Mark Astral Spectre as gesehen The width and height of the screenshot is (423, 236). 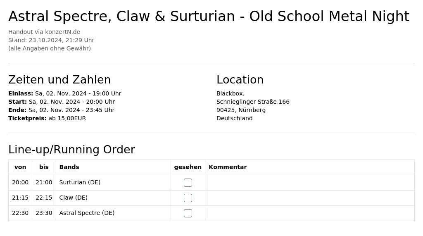click(x=188, y=213)
